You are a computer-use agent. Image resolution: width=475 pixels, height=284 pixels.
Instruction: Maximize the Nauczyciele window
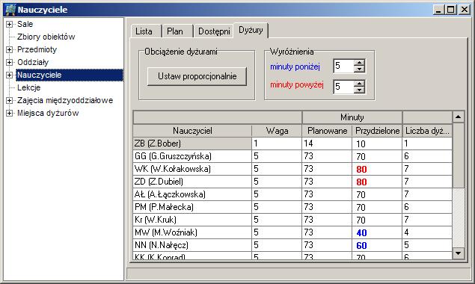tap(450, 10)
